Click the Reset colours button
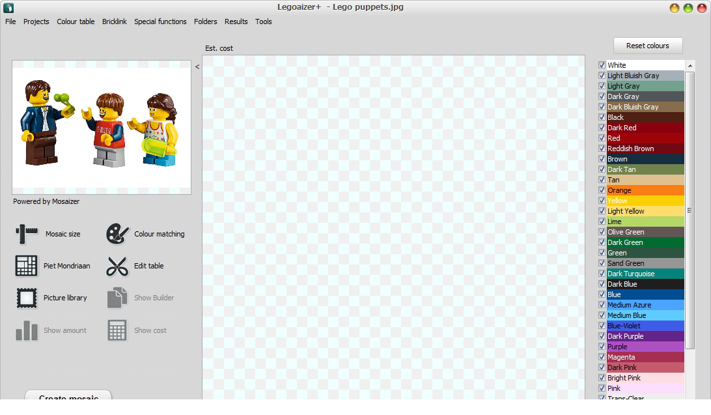 pos(647,46)
